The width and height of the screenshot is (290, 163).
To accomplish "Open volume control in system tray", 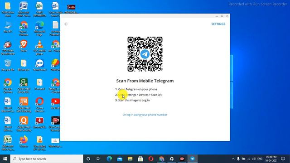I will (x=254, y=159).
